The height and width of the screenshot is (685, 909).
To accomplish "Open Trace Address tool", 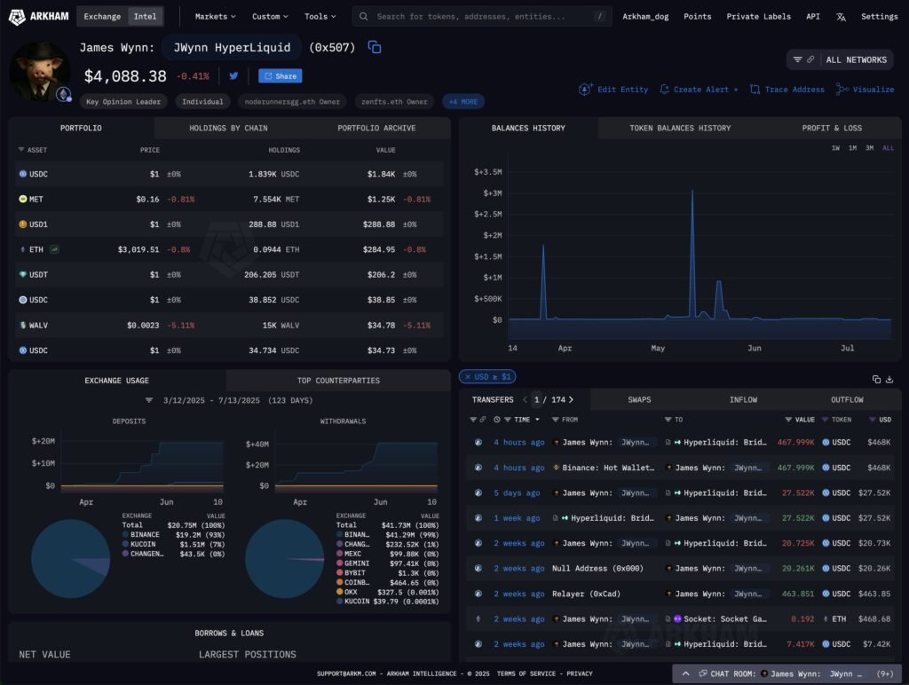I will (x=786, y=90).
